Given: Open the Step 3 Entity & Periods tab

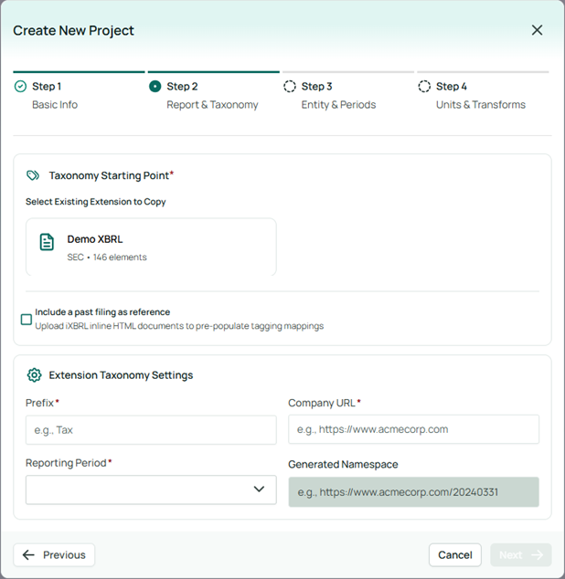Looking at the screenshot, I should point(348,92).
